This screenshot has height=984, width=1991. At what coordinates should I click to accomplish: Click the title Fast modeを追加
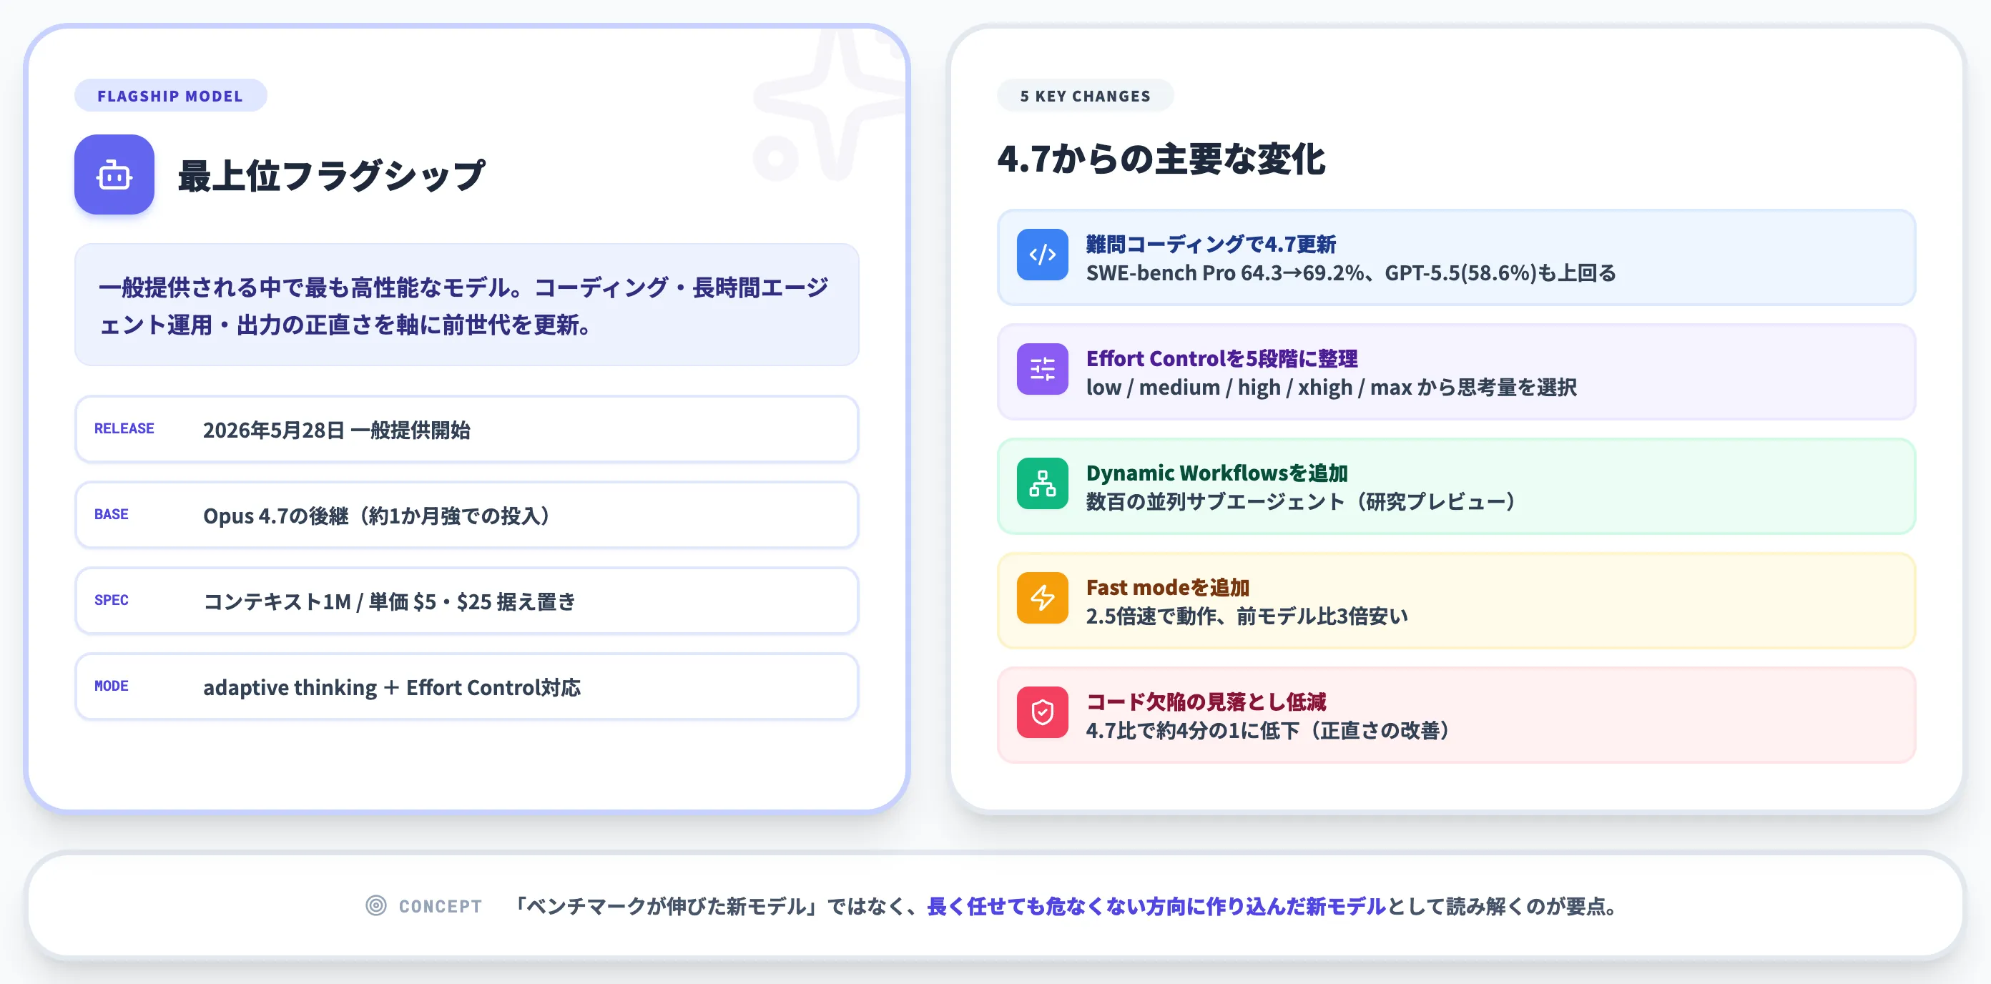tap(1167, 586)
